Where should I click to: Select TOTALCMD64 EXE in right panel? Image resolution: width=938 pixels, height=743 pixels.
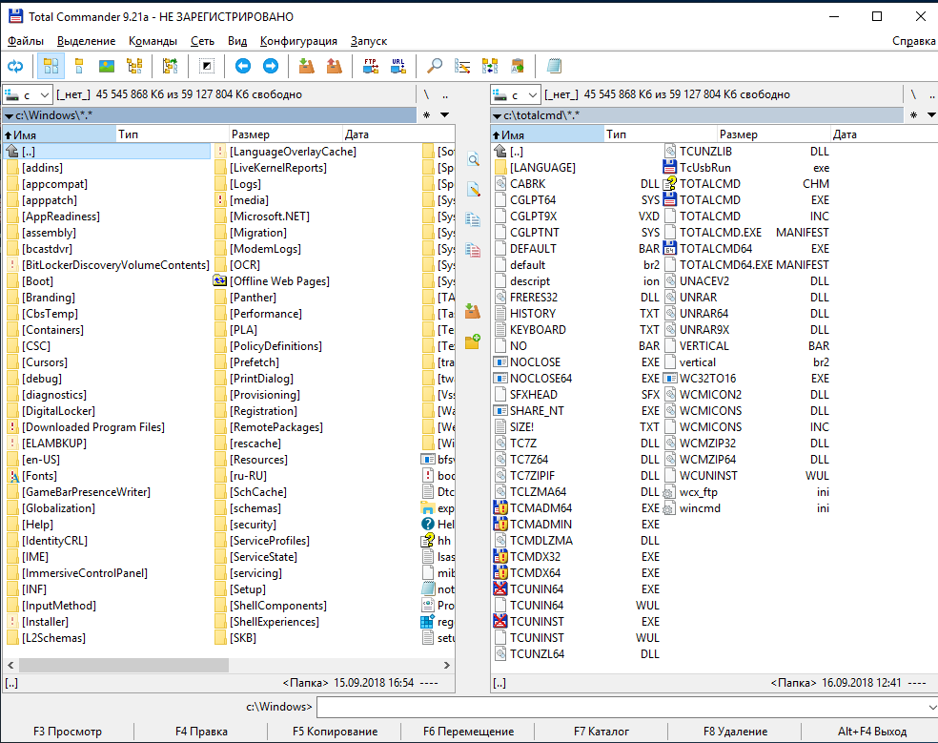[x=746, y=249]
